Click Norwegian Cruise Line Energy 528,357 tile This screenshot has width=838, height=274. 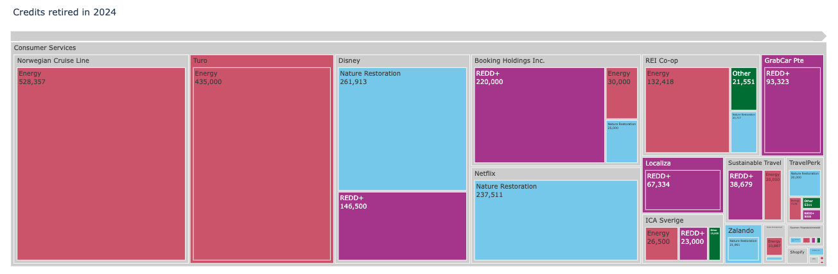tap(101, 164)
